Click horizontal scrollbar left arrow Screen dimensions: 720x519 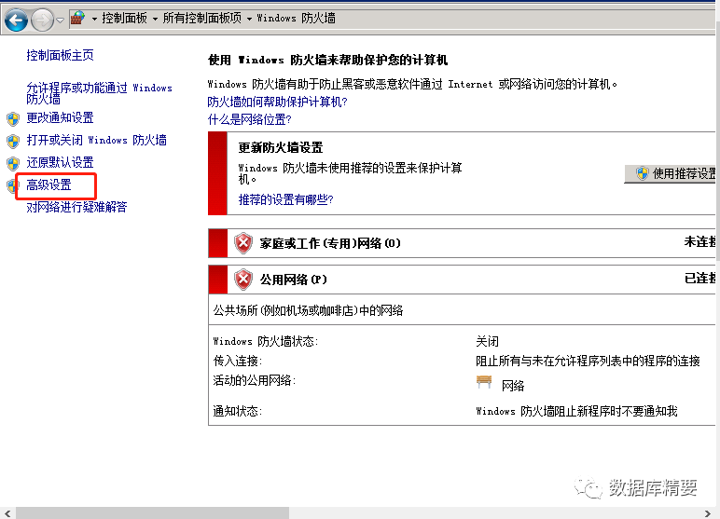click(7, 513)
